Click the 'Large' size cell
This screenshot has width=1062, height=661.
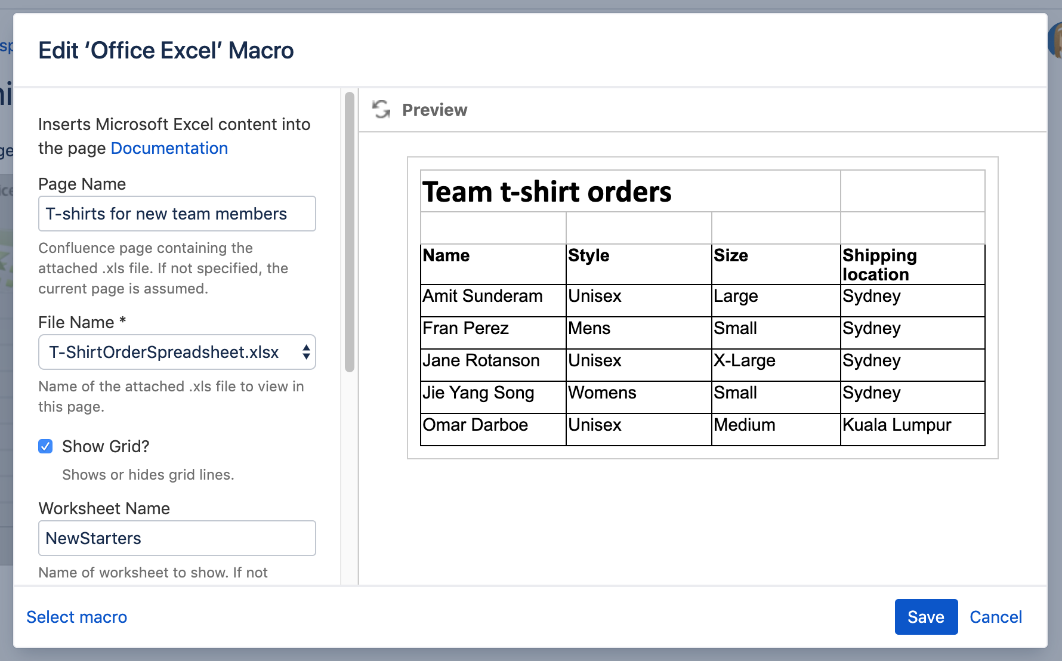[x=776, y=301]
